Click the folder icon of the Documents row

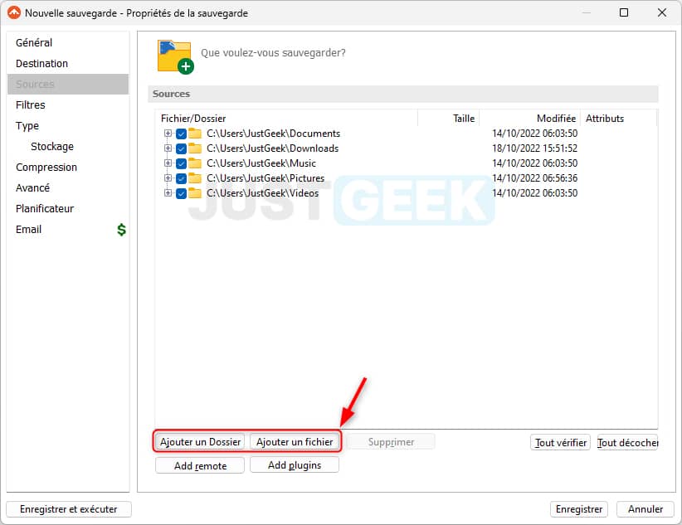click(194, 133)
